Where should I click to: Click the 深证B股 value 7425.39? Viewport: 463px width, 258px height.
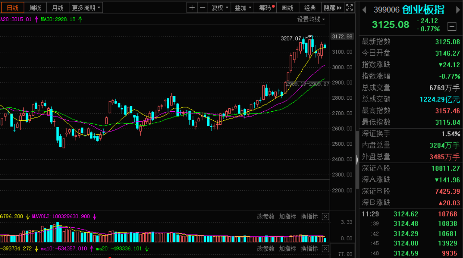[x=447, y=192]
